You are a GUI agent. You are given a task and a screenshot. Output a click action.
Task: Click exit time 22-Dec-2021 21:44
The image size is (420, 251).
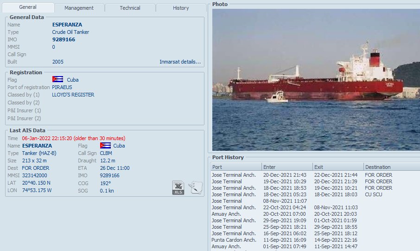coord(336,175)
